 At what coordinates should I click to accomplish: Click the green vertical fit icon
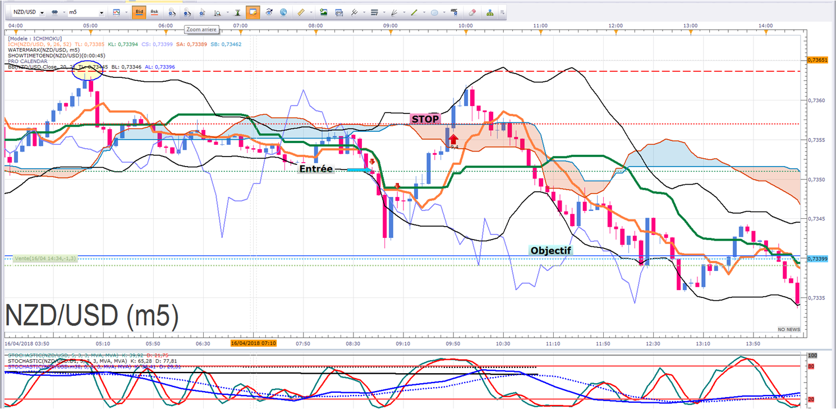pyautogui.click(x=238, y=12)
